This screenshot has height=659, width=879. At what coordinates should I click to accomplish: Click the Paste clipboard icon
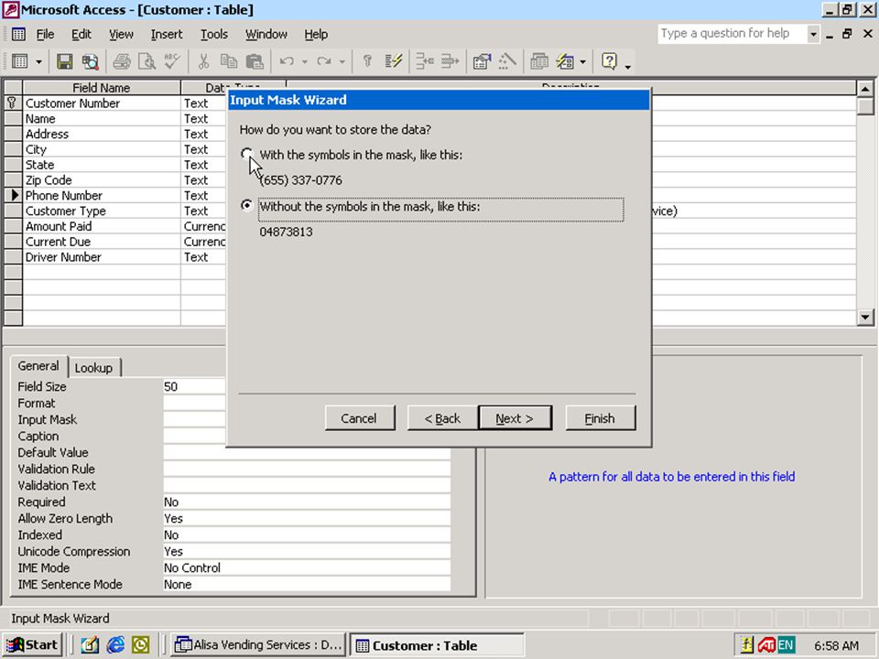point(255,61)
